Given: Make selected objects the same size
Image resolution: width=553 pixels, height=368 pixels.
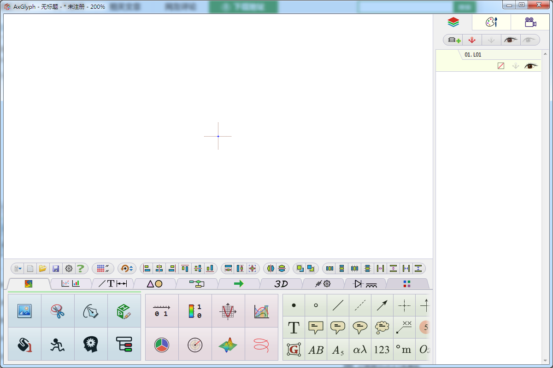Looking at the screenshot, I should pos(252,268).
